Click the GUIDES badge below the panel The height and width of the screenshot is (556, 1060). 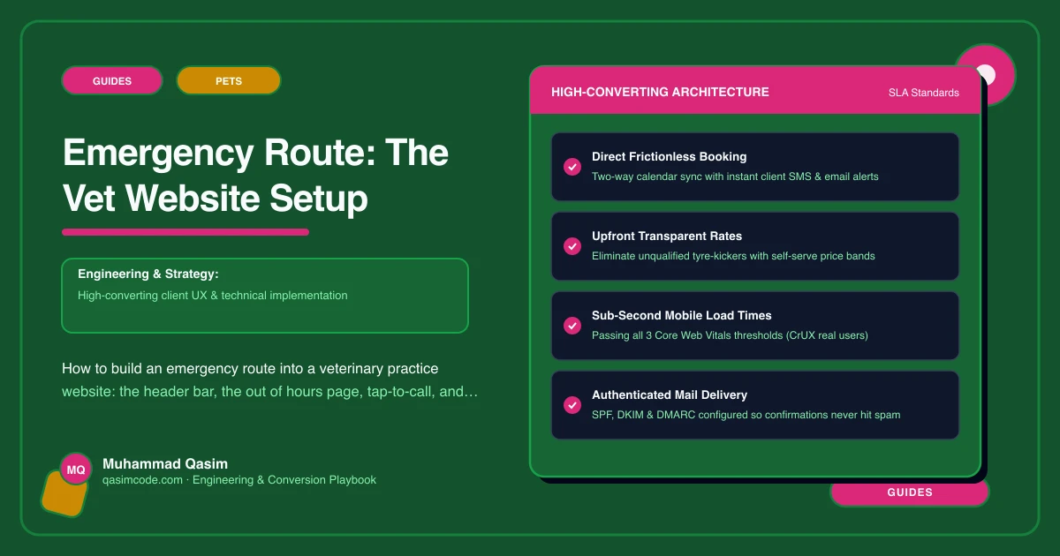coord(910,492)
